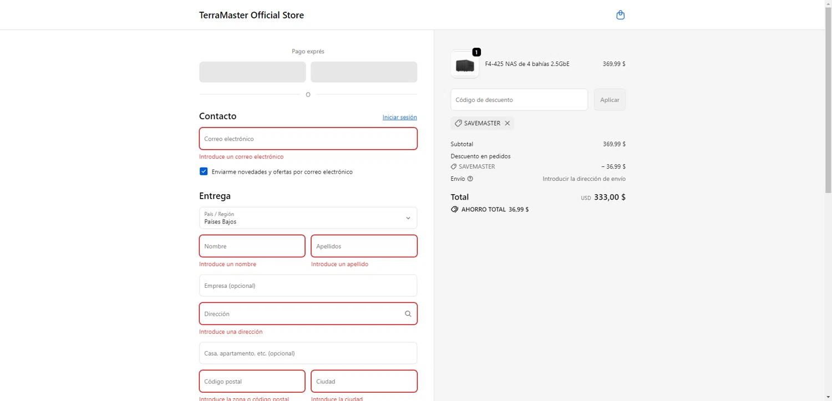Click the Introduce una dirección error message
The width and height of the screenshot is (832, 401).
[231, 332]
